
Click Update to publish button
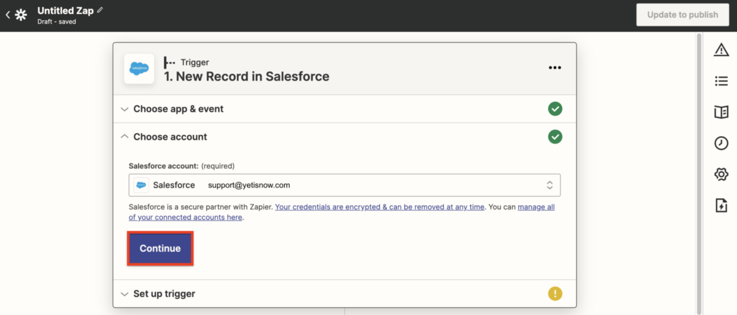pos(682,15)
